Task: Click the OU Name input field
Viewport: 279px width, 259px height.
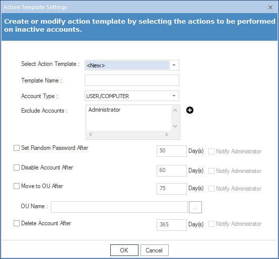Action: [119, 207]
